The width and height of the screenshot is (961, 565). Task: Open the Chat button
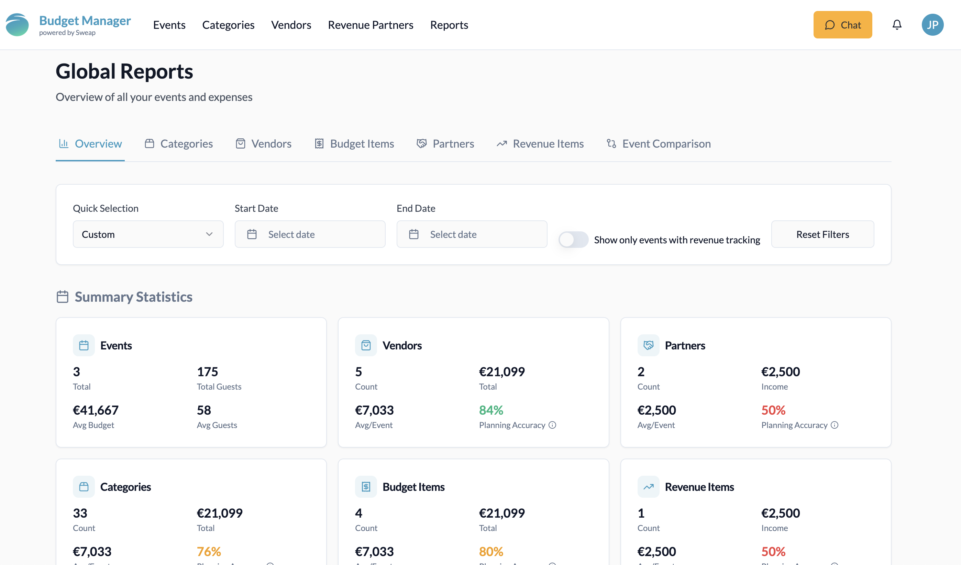pyautogui.click(x=842, y=24)
